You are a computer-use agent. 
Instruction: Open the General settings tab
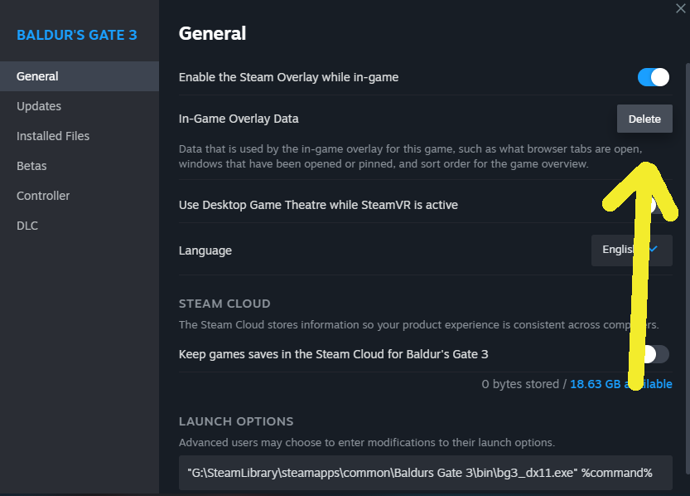click(37, 76)
